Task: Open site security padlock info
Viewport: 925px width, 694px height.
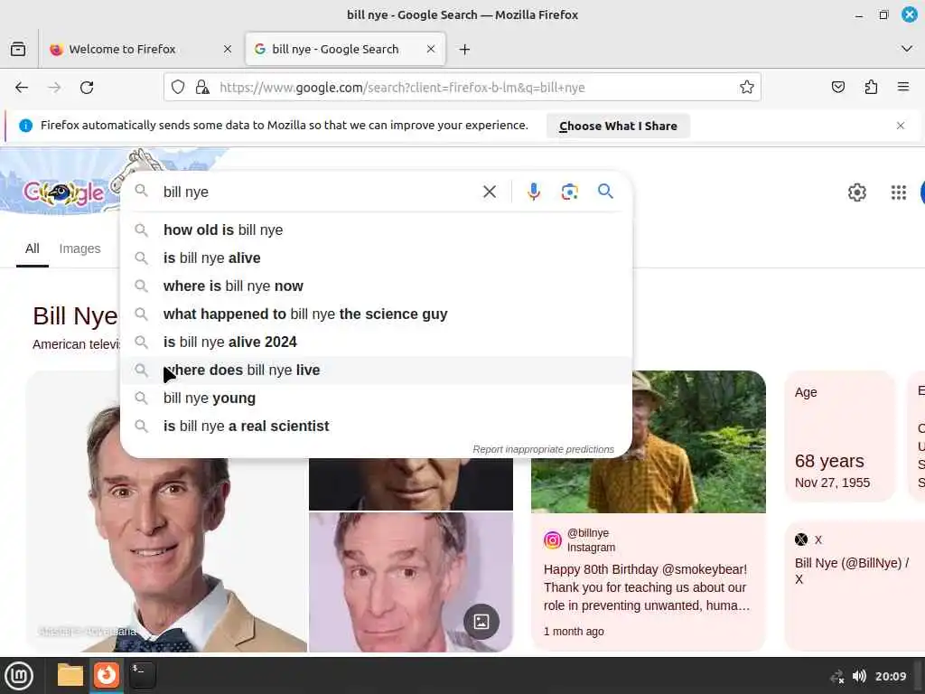Action: click(x=202, y=88)
